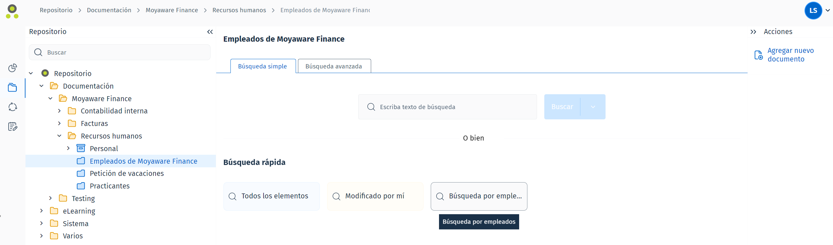Click the Practicantes blue folder icon
This screenshot has height=245, width=833.
pos(81,186)
